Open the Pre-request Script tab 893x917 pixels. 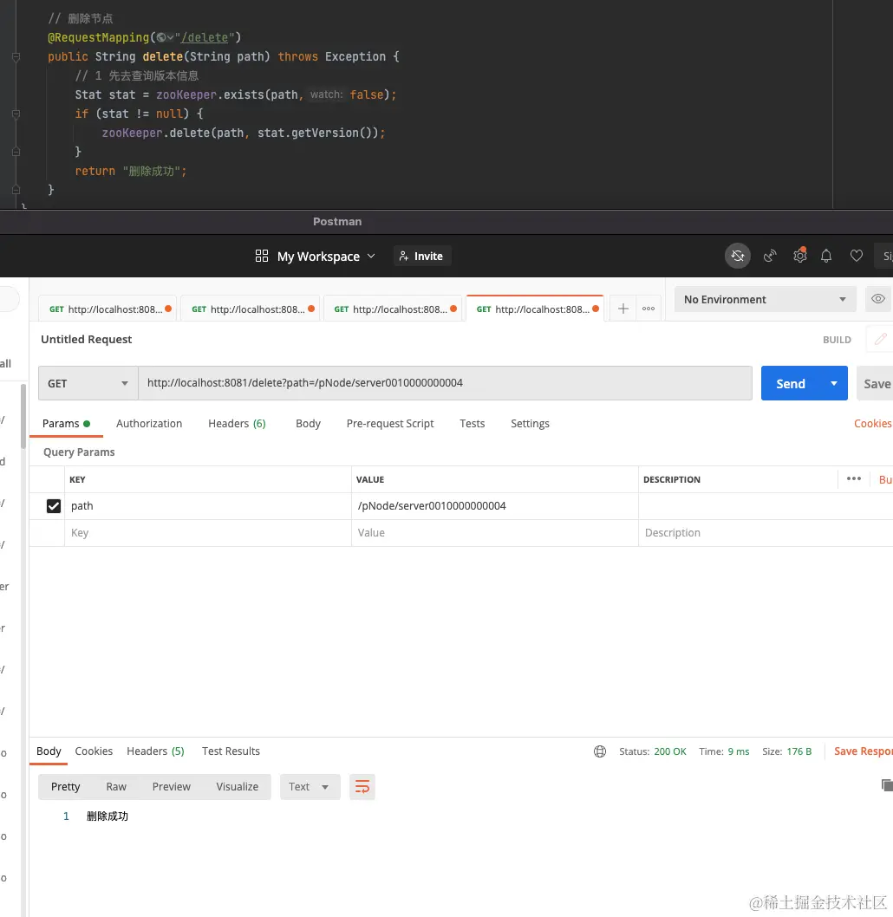(390, 424)
